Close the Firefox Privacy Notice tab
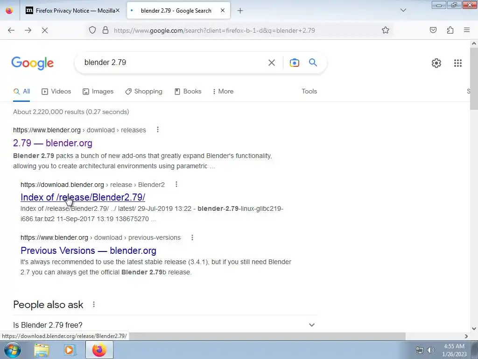 coord(117,10)
